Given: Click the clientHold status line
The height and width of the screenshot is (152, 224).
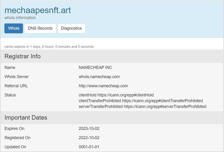Looking at the screenshot, I should [x=116, y=95].
